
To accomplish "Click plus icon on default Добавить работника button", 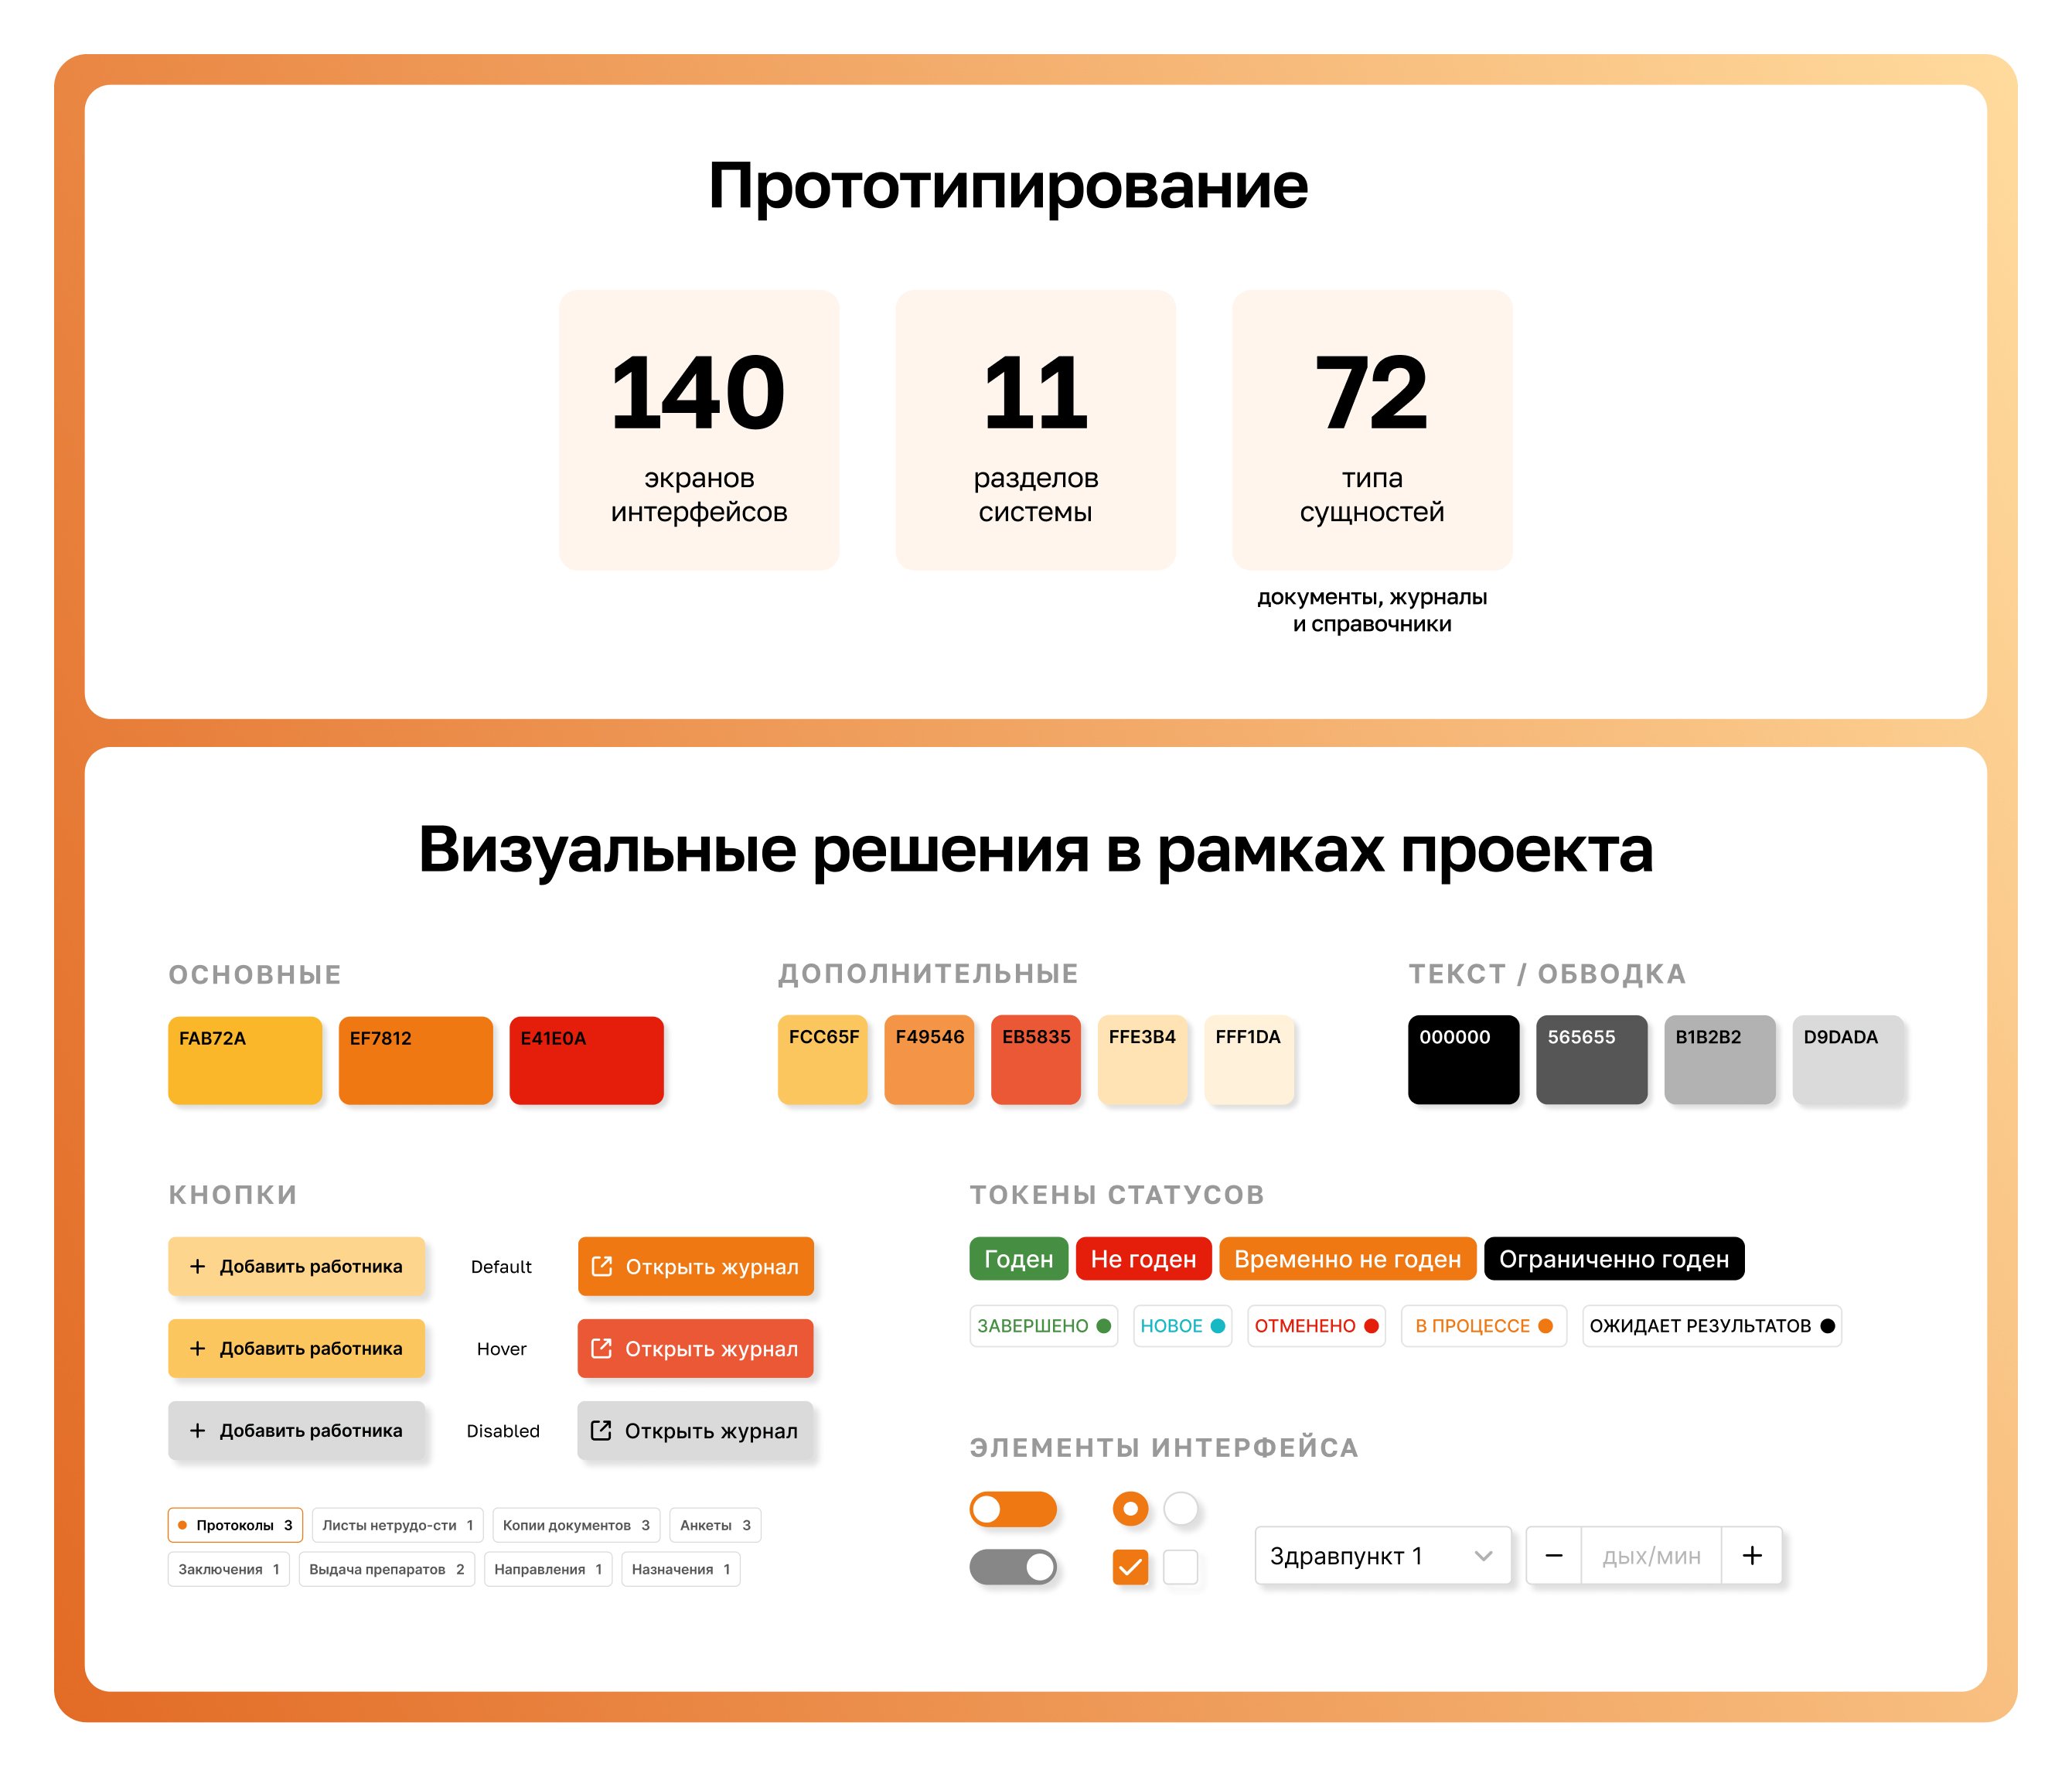I will (198, 1266).
